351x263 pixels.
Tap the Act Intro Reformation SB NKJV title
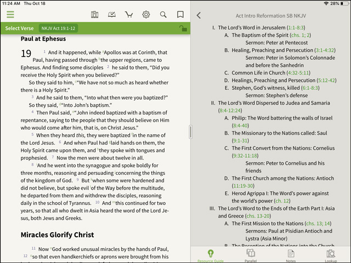point(270,16)
